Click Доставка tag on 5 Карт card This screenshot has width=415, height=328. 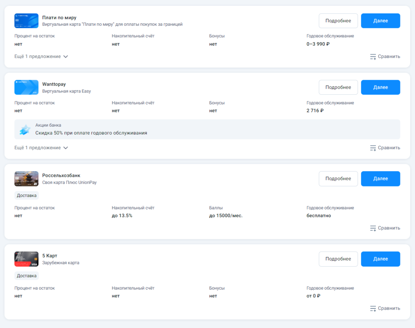[27, 276]
